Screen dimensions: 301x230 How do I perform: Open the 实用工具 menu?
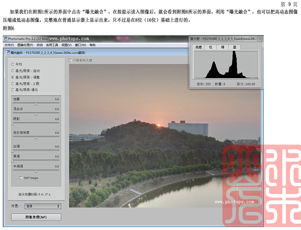coord(52,45)
